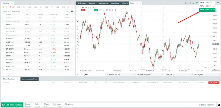
Task: Zoom out the chart with minus magnifier
Action: 110,10
